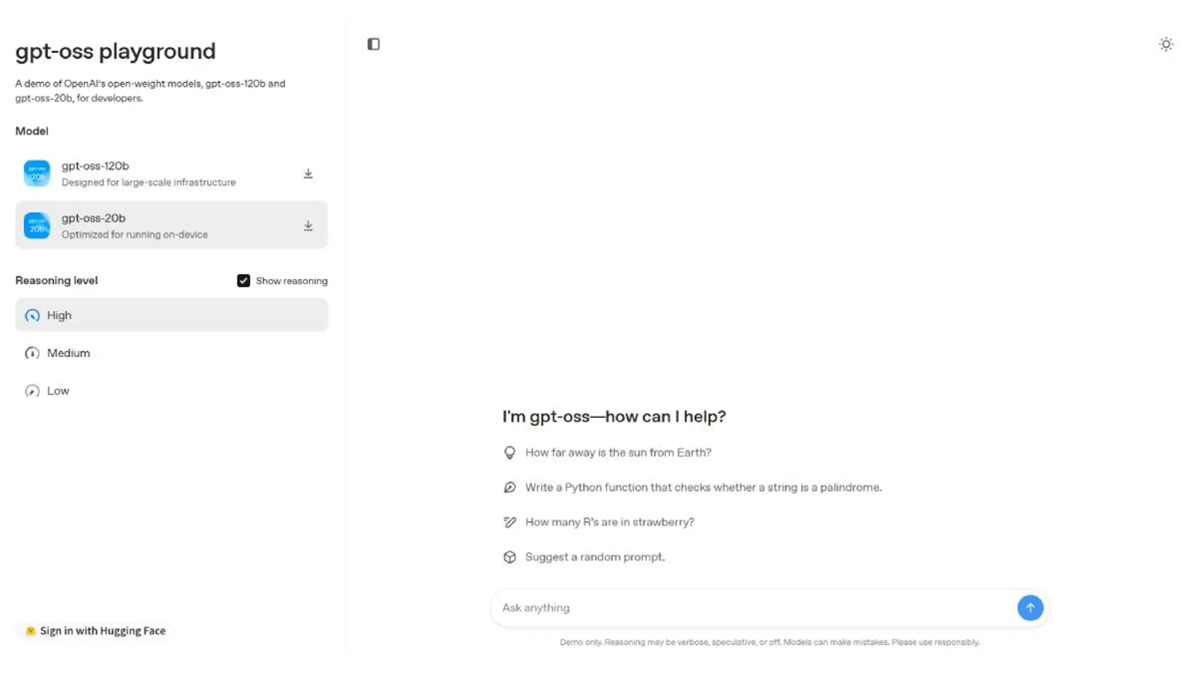1196x673 pixels.
Task: Download the gpt-oss-120b model
Action: coord(308,174)
